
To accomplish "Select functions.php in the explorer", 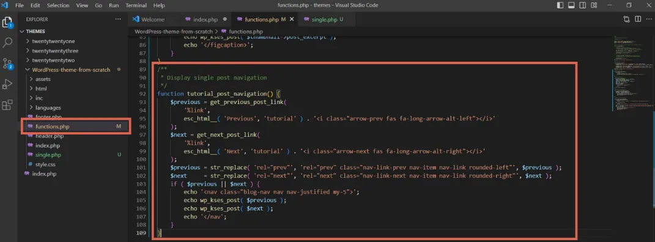I will pos(53,127).
